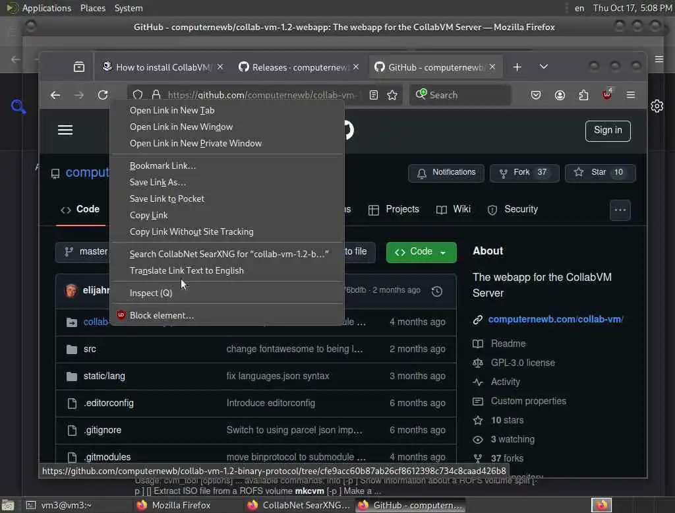This screenshot has width=675, height=513.
Task: Open the Projects tab
Action: 394,209
